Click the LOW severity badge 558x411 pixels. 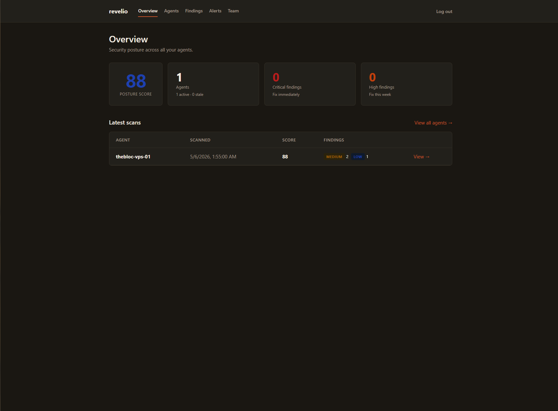pos(358,157)
